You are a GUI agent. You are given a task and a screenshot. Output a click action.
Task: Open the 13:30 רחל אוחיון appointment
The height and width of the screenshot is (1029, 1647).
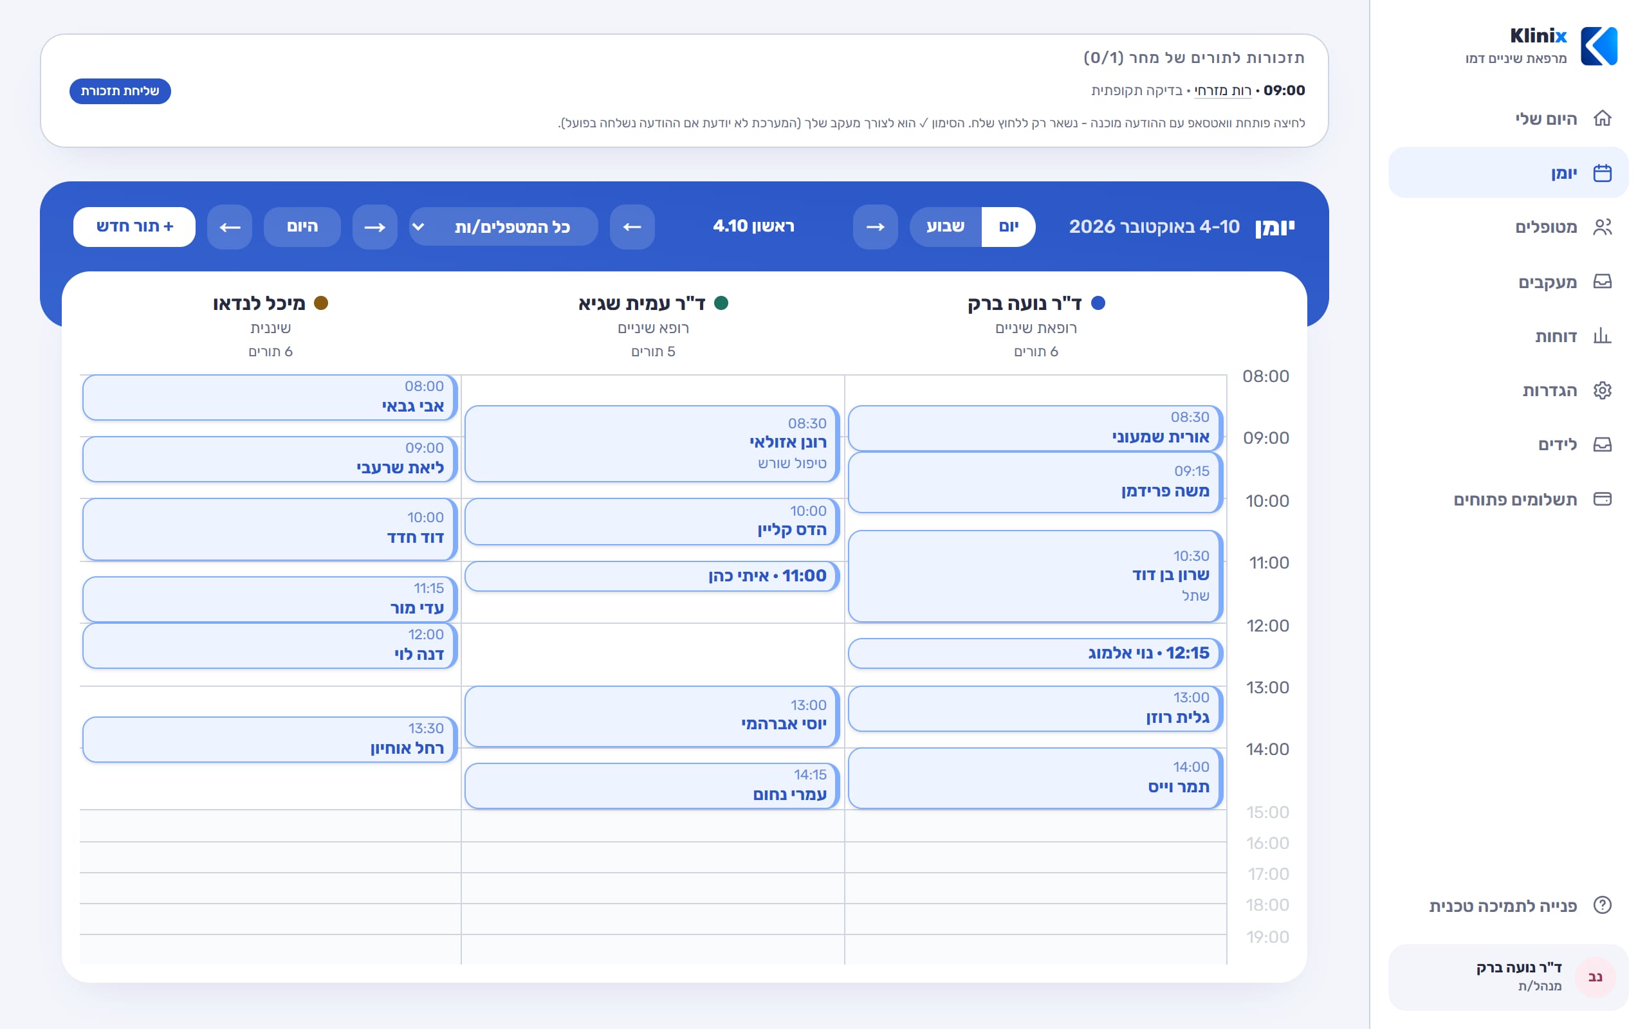coord(270,739)
